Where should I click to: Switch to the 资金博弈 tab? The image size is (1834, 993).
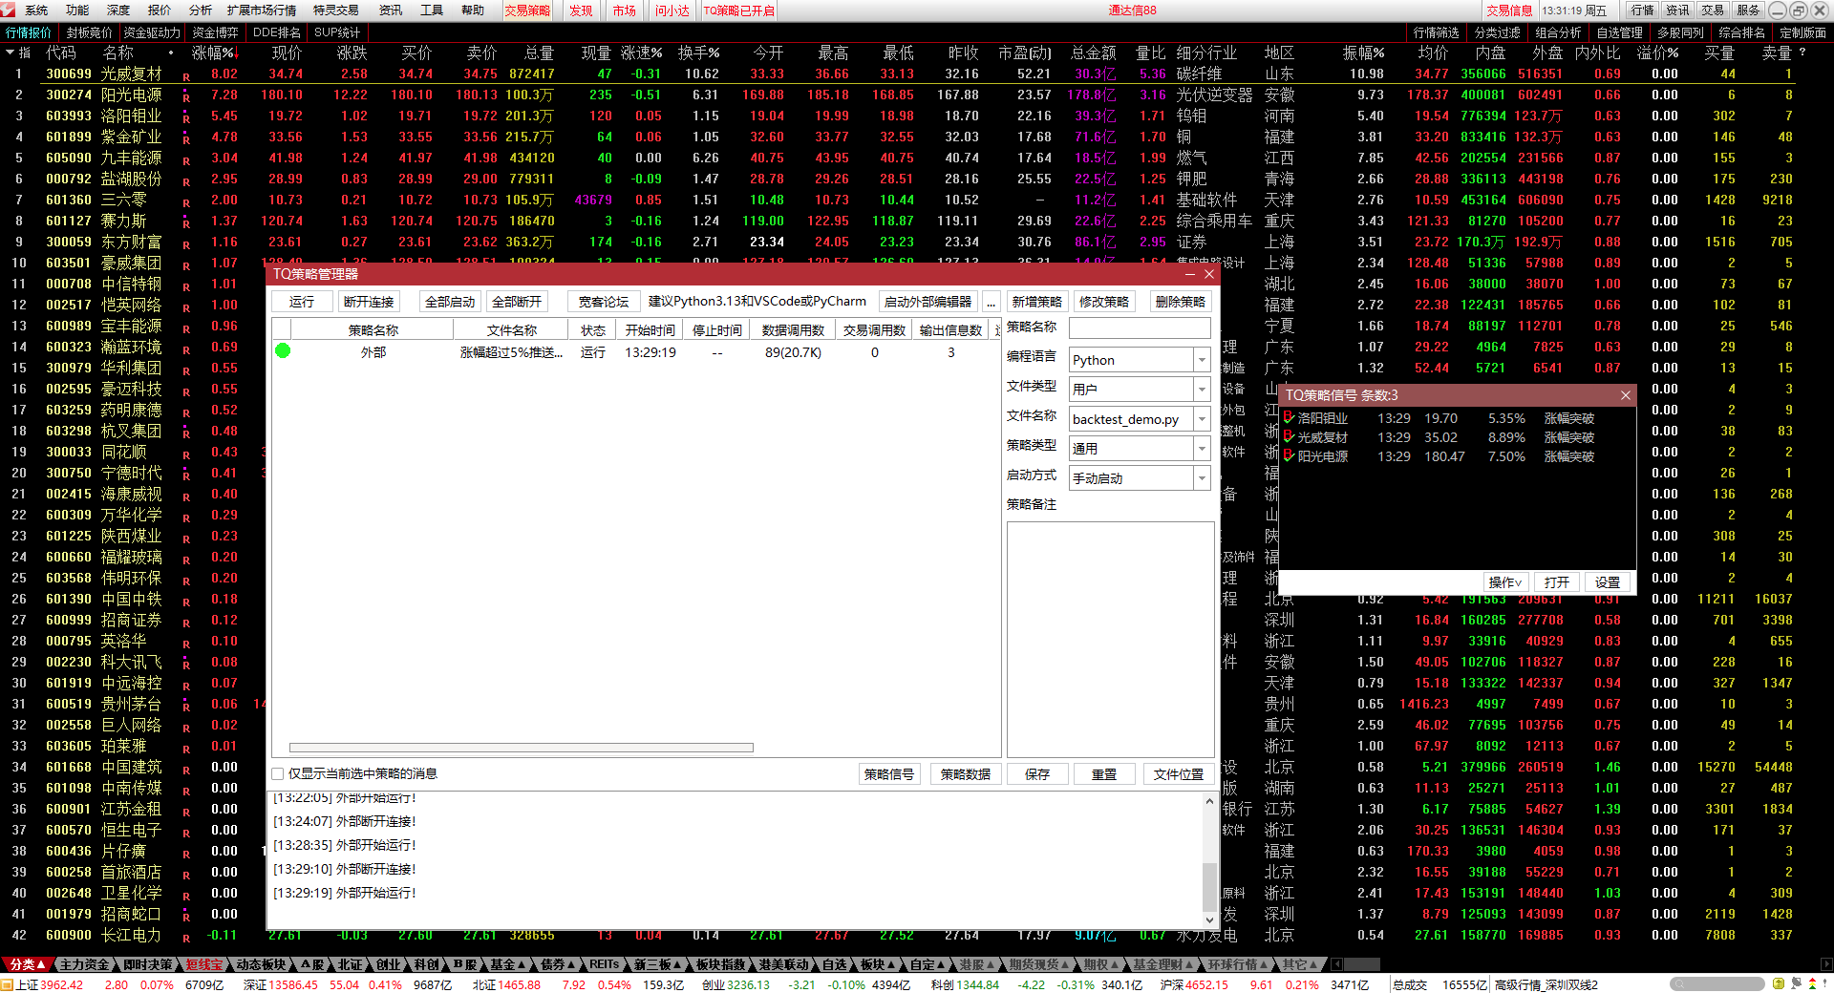click(215, 32)
